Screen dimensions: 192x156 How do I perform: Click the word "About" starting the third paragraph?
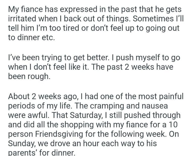(19, 97)
